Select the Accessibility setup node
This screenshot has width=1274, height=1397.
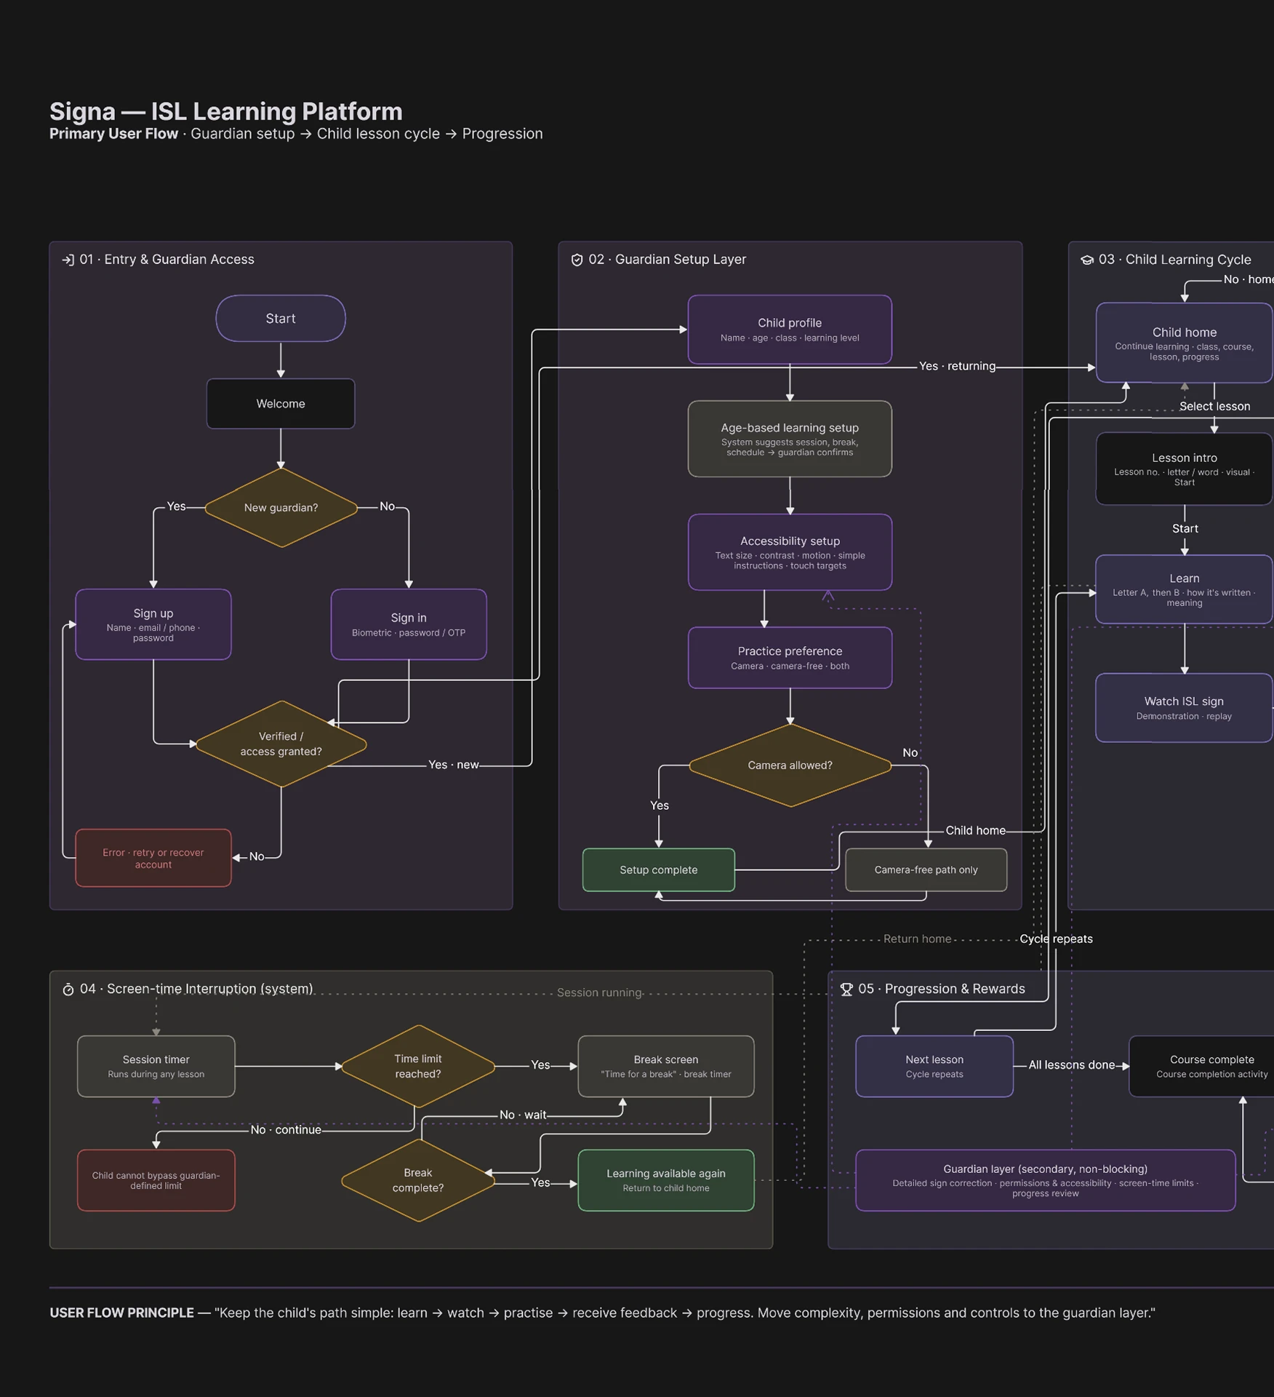(790, 553)
